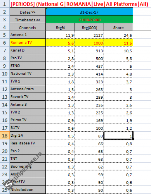Select Romania TV rating value 1000

pos(89,42)
